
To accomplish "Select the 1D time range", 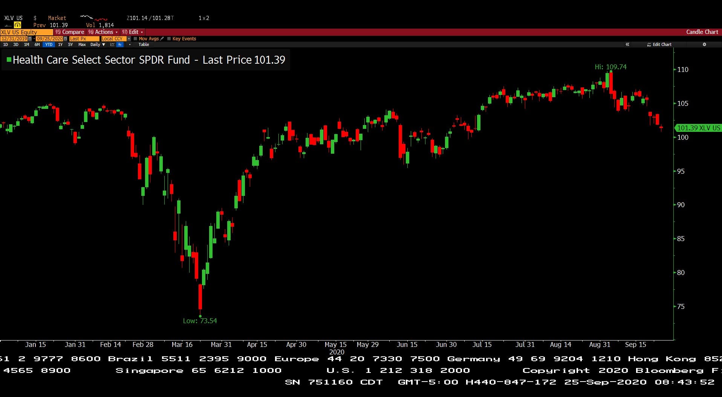I will point(5,44).
